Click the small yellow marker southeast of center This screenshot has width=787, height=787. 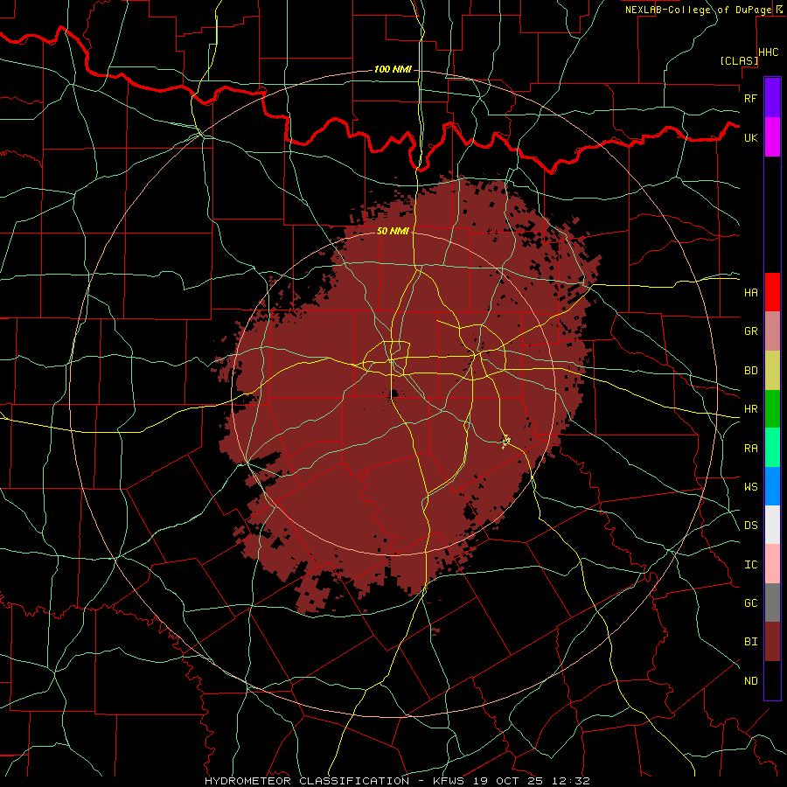(506, 442)
